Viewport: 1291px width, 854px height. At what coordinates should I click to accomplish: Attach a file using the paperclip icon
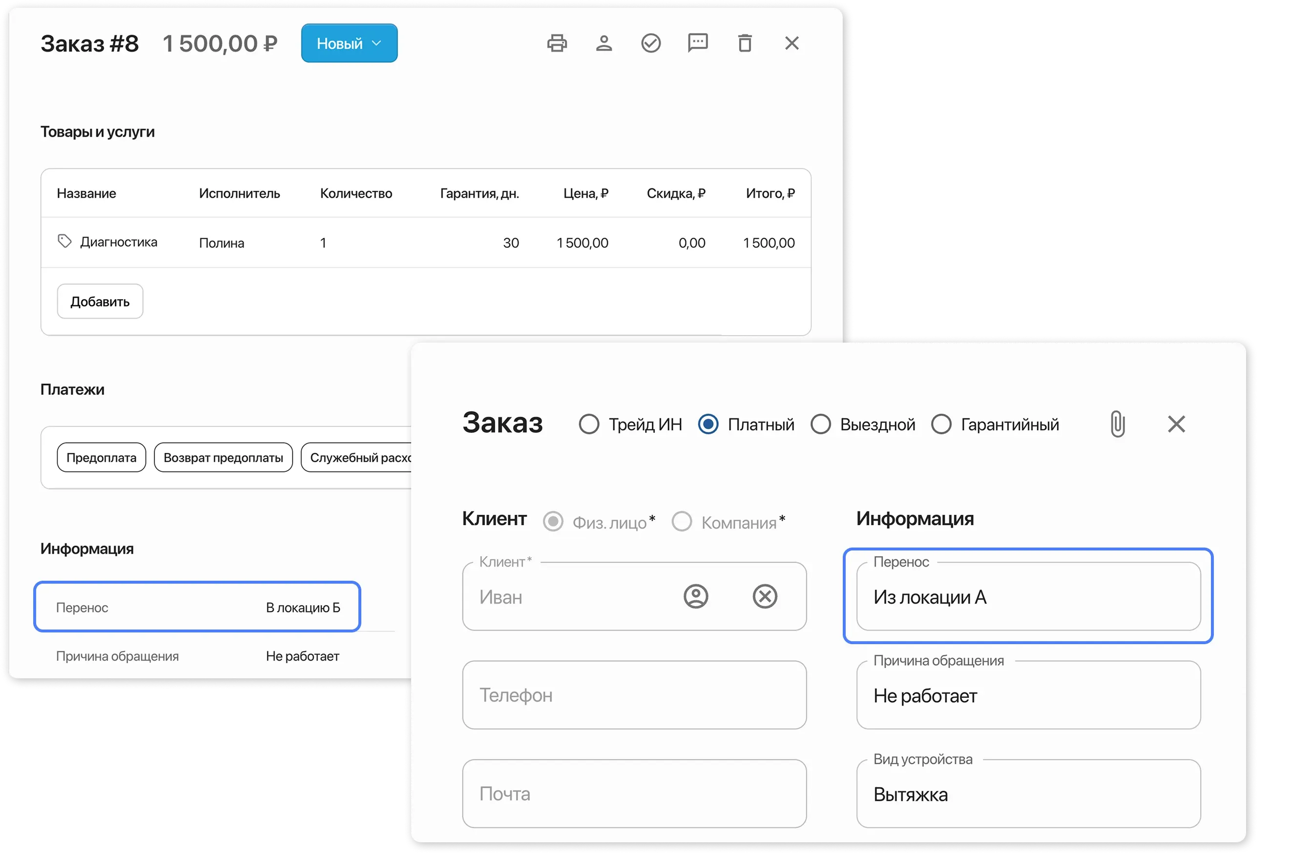[x=1118, y=424]
